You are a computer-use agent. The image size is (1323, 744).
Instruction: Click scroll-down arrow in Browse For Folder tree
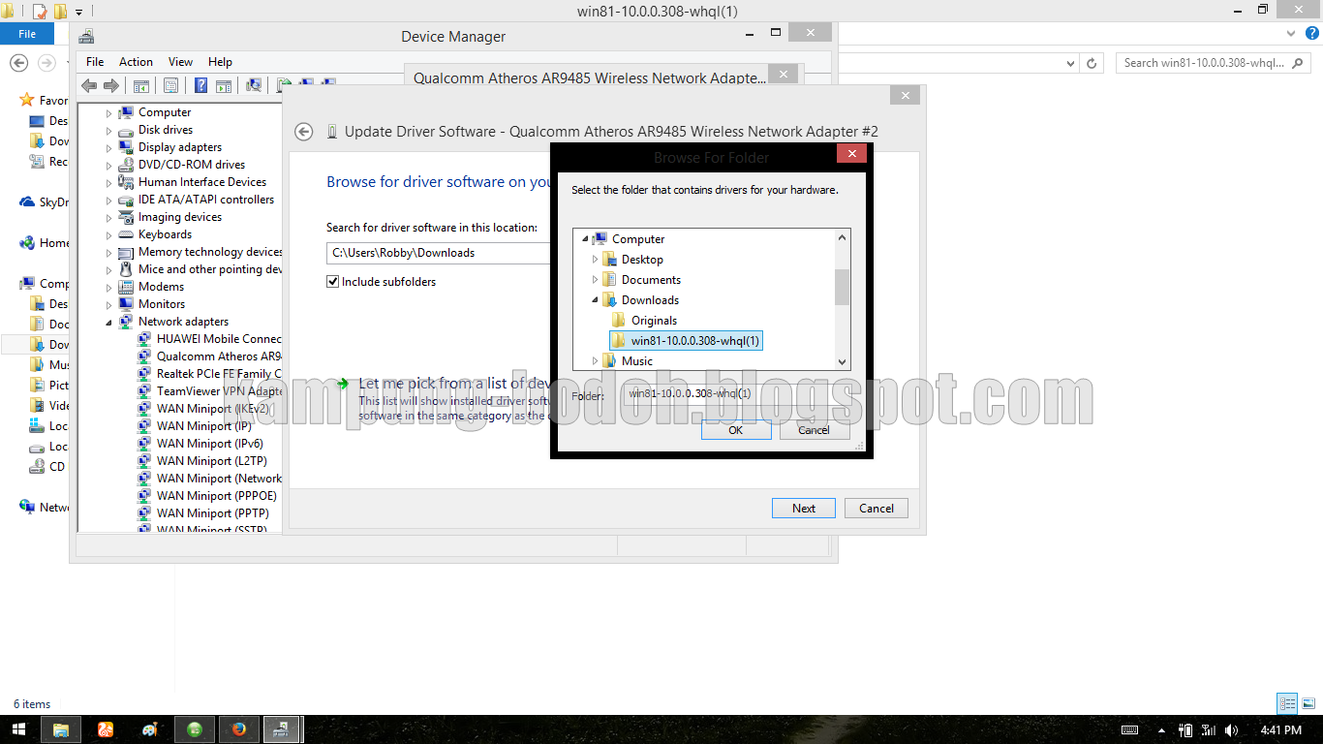843,361
